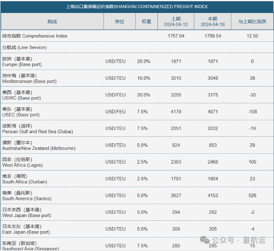Screen dimensions: 274x251
Task: Click West Africa current value 2468
Action: pyautogui.click(x=212, y=162)
